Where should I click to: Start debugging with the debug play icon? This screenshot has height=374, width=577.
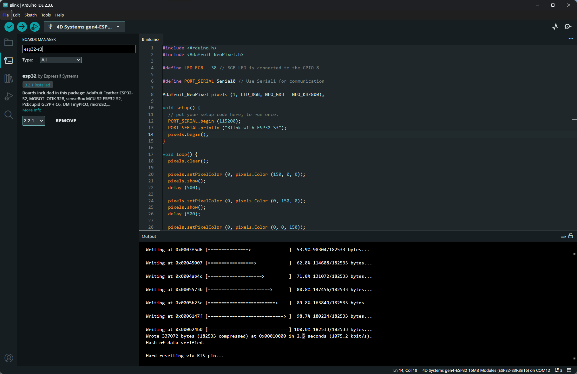pyautogui.click(x=35, y=27)
